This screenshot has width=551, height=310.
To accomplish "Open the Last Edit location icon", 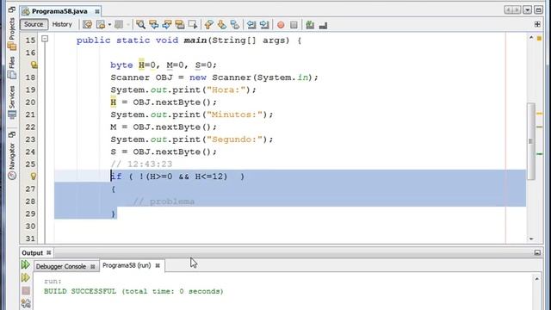I will click(87, 25).
